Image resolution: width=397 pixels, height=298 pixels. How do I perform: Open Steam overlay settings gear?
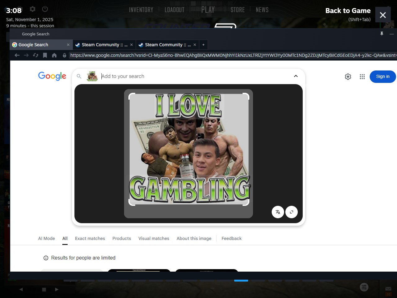pos(33,9)
